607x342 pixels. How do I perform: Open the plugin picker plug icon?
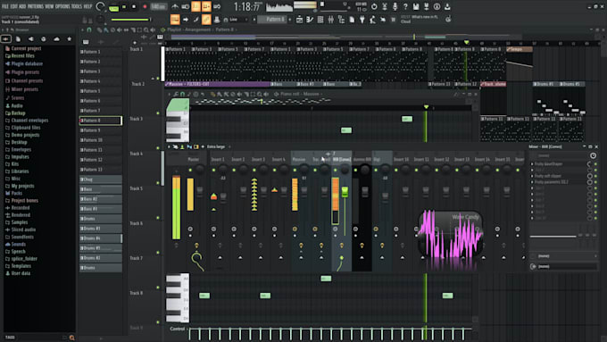[362, 20]
